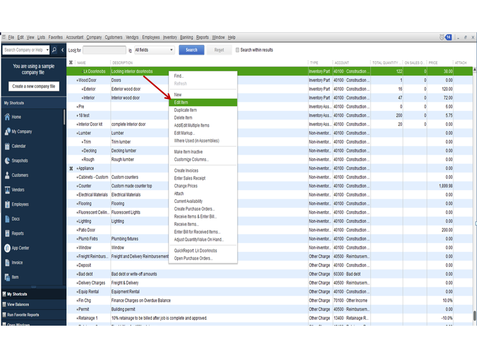Open the Calendar shortcut

[x=15, y=146]
